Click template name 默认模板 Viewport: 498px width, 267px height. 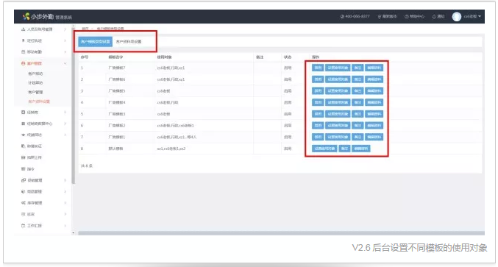(x=115, y=149)
